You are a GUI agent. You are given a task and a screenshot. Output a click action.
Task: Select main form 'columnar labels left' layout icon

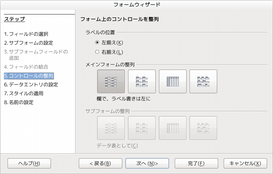point(111,82)
